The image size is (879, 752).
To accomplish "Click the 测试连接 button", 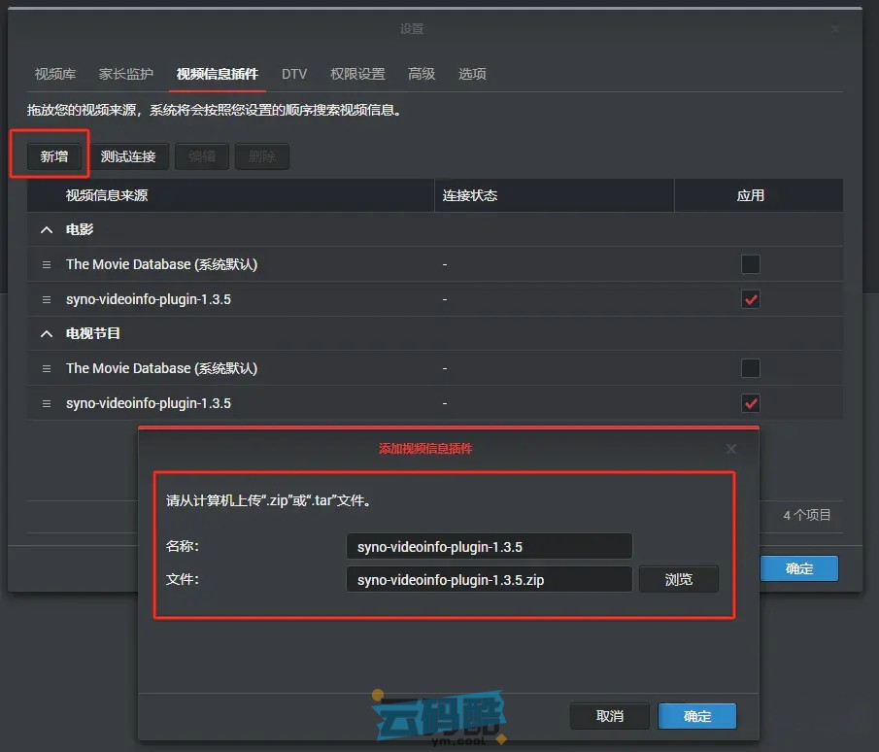I will coord(128,156).
